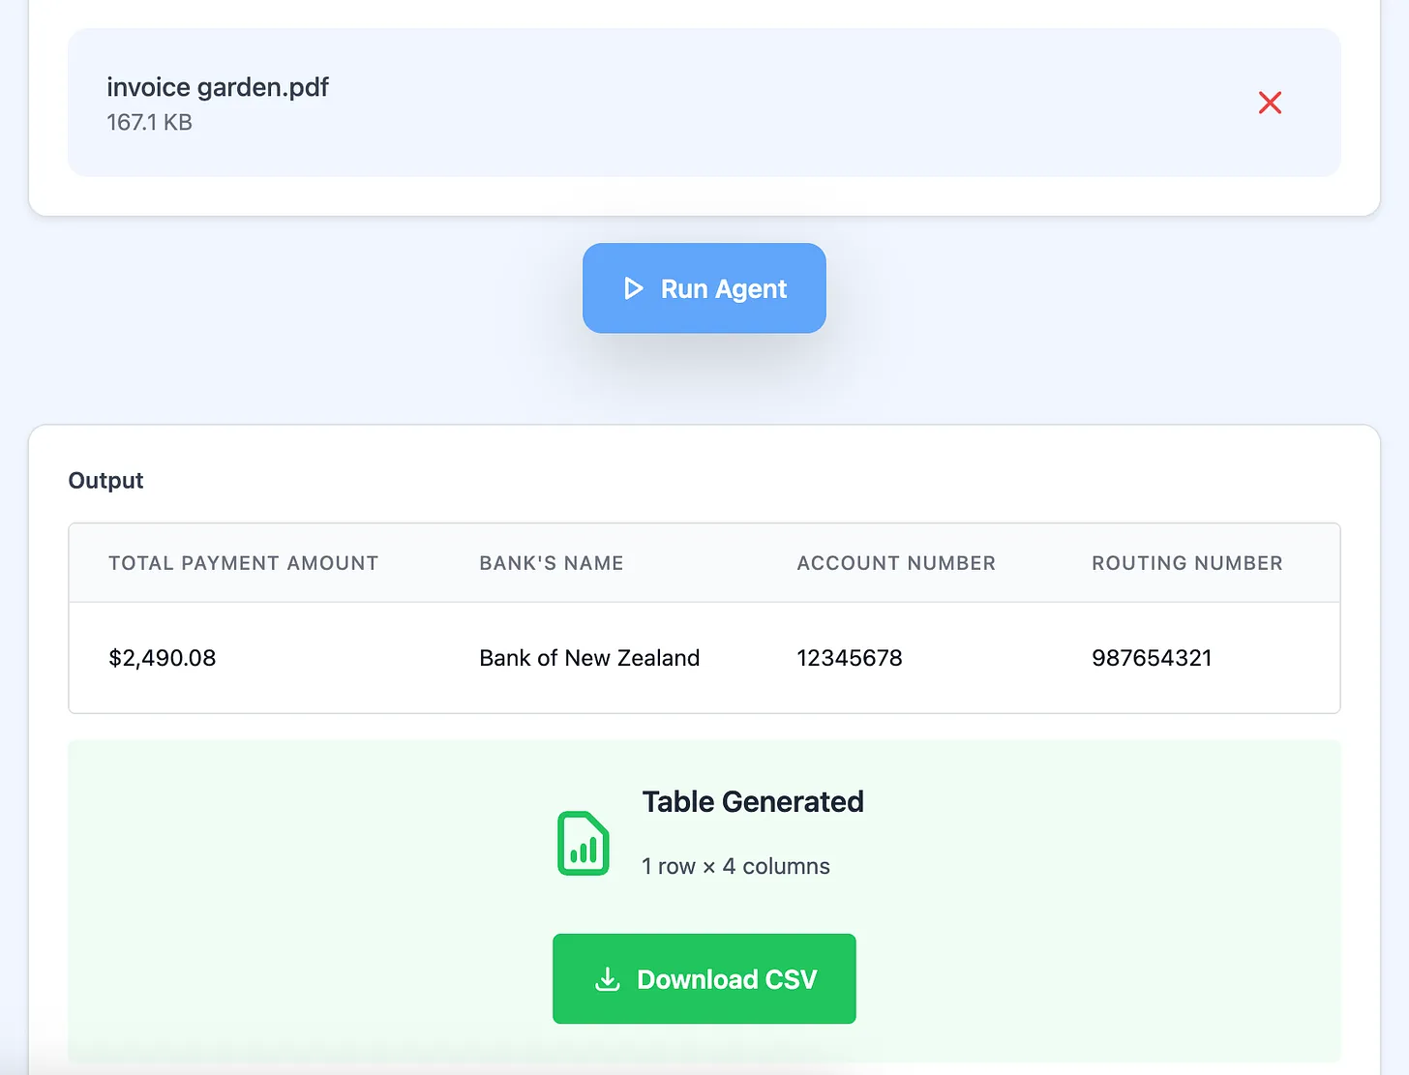
Task: Click the Routing Number column header
Action: point(1186,563)
